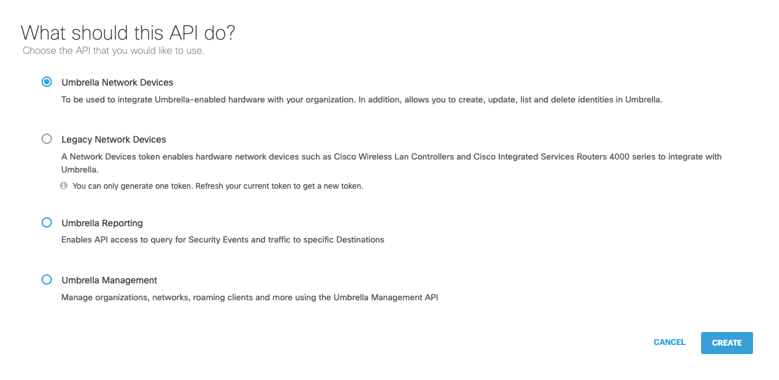The height and width of the screenshot is (380, 779).
Task: Cancel the API creation dialog
Action: [x=669, y=342]
